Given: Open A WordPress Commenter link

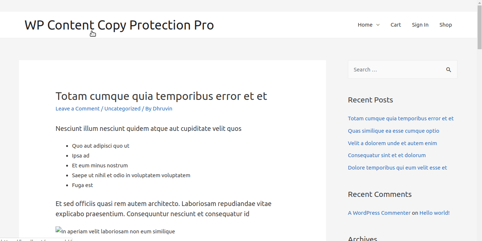Looking at the screenshot, I should pyautogui.click(x=379, y=213).
